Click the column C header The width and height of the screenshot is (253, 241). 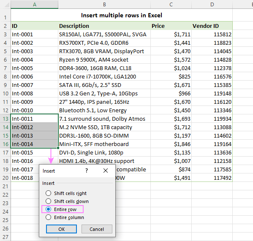pyautogui.click(x=171, y=5)
